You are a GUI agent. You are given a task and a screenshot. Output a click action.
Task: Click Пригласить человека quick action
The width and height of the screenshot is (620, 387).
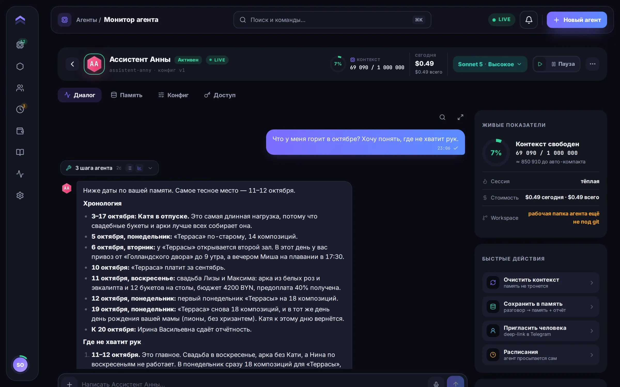click(x=540, y=331)
